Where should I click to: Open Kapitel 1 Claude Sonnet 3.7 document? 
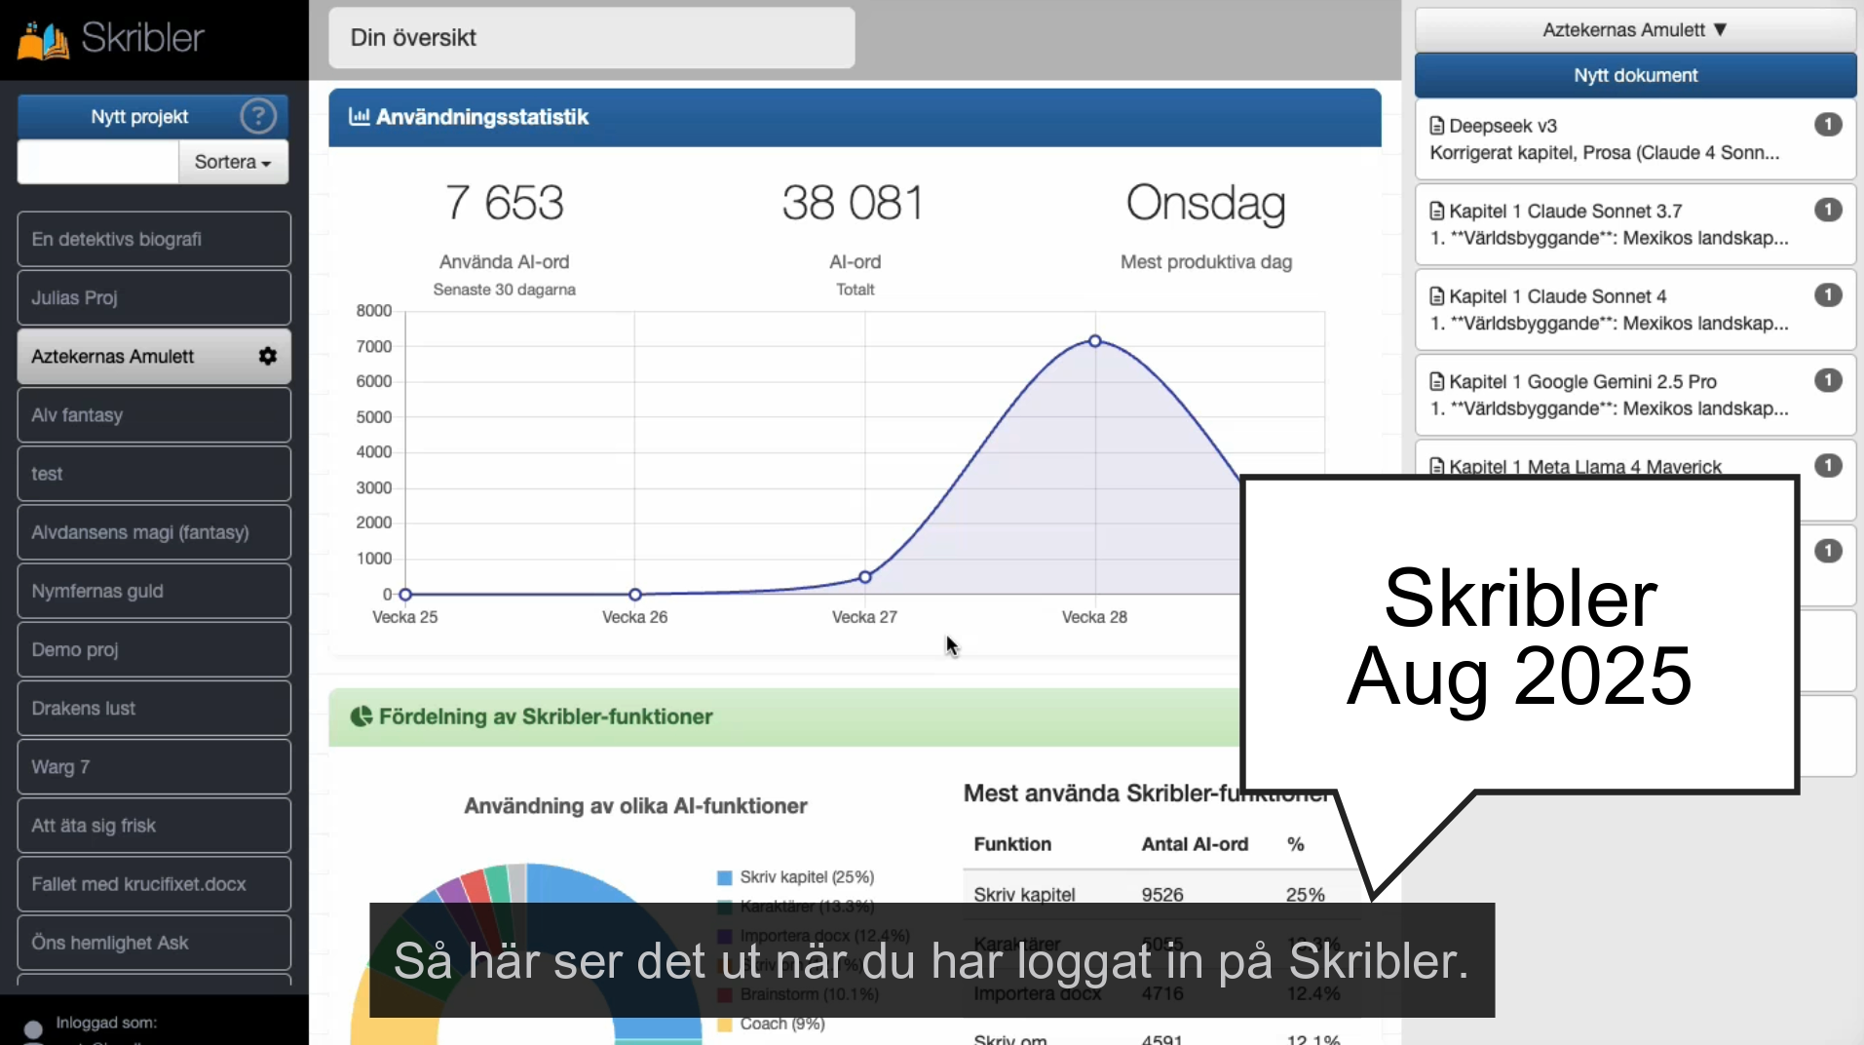1635,224
